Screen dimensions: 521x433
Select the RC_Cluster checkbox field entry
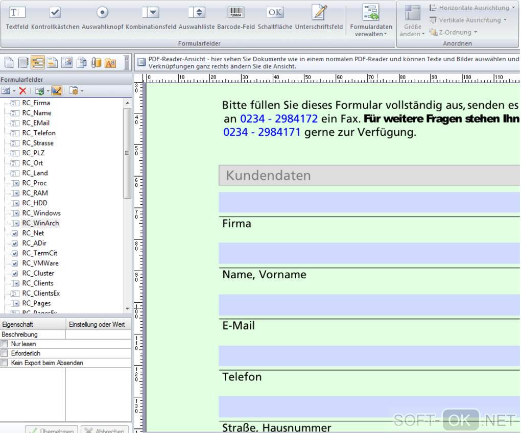(38, 273)
